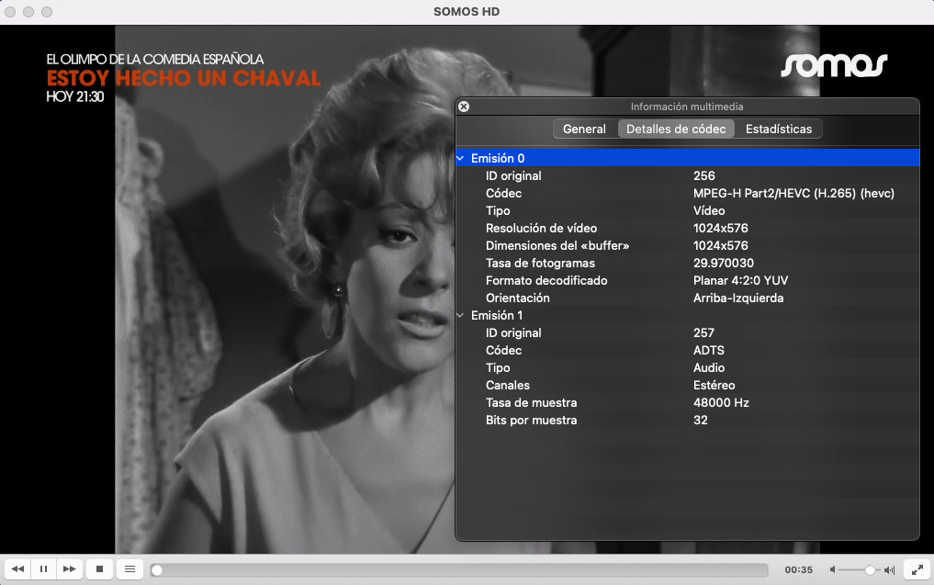Pause the video playback
The image size is (934, 585).
[x=43, y=569]
